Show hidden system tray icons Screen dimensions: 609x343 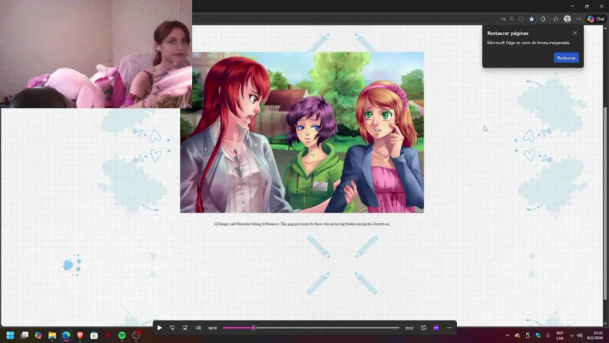click(x=507, y=335)
